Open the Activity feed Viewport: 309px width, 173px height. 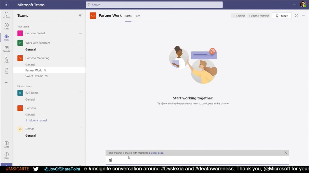point(6,15)
